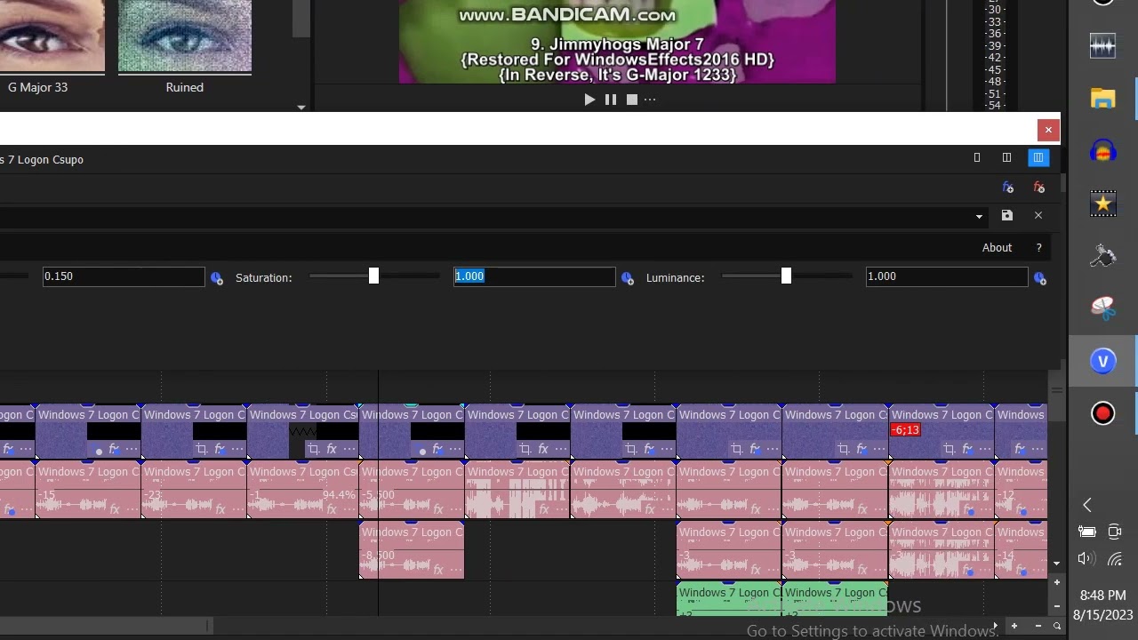The height and width of the screenshot is (640, 1138).
Task: Remove the effect with the red fx icon
Action: point(1038,188)
